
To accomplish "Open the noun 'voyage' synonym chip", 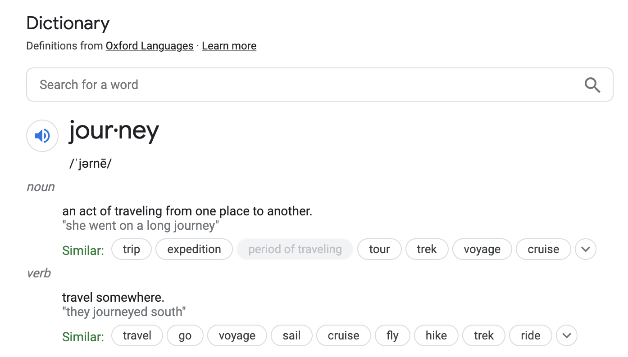I will pyautogui.click(x=482, y=250).
